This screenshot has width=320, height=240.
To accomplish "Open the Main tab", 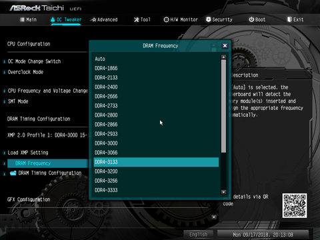I will (x=29, y=19).
